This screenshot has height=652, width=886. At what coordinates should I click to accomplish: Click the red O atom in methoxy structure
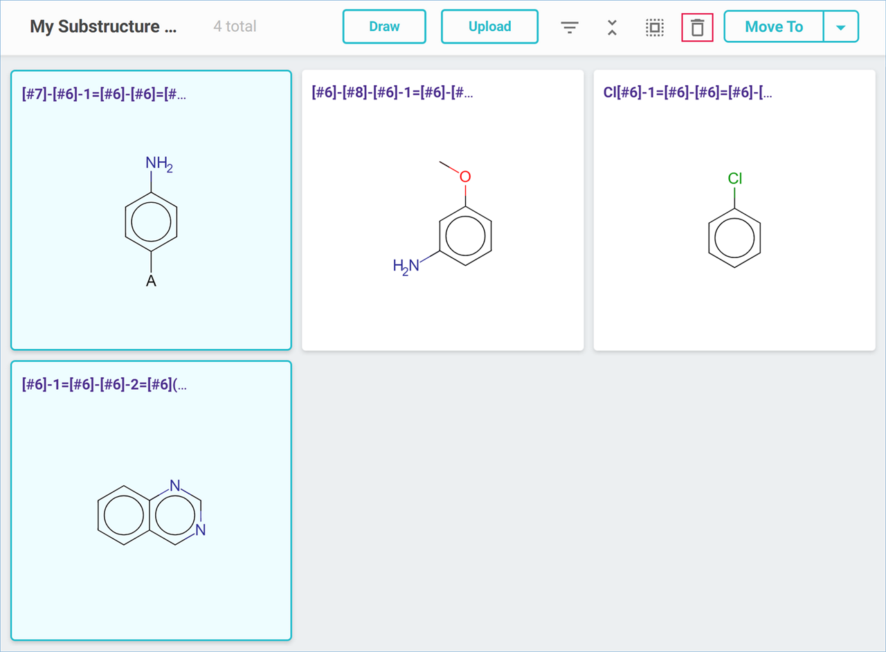click(x=465, y=176)
